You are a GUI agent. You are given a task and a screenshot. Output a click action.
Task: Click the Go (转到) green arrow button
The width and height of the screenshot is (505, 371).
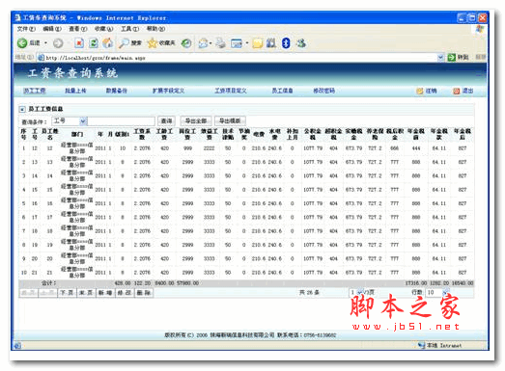coord(458,58)
